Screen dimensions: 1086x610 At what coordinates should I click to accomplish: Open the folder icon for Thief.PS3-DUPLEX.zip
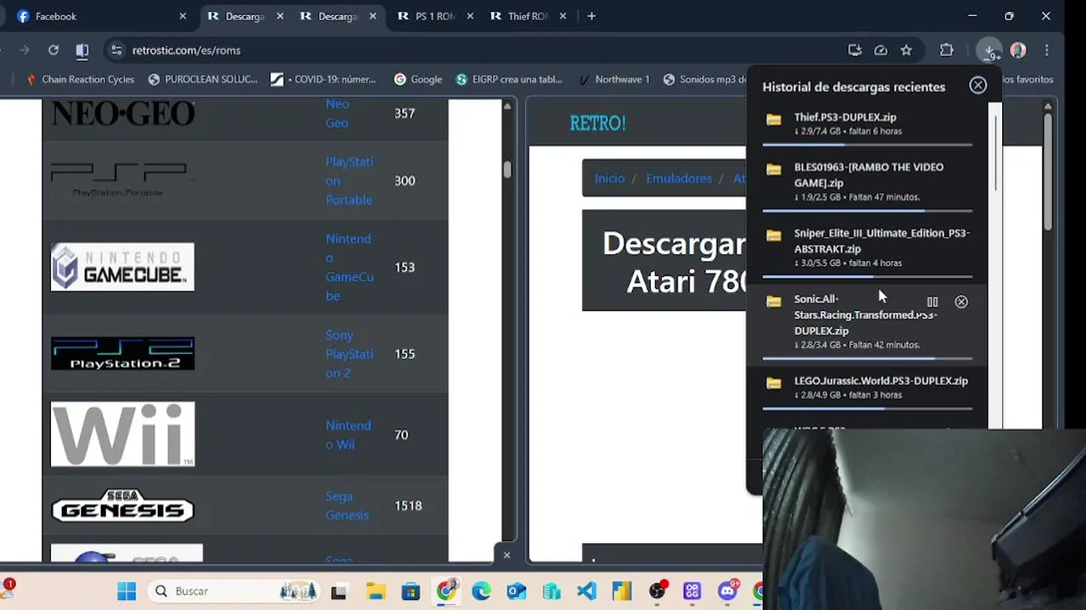pos(774,119)
